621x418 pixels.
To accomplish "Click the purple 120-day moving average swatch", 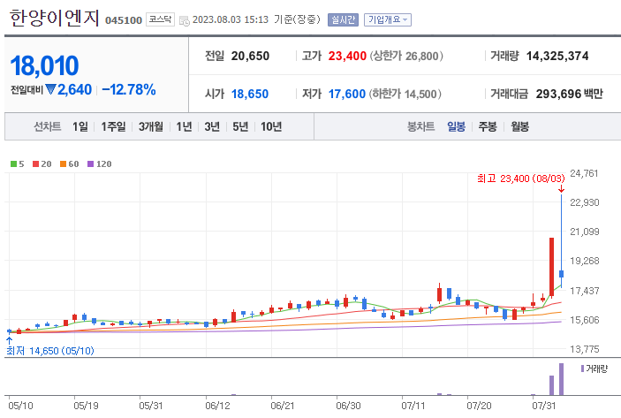I will click(90, 164).
